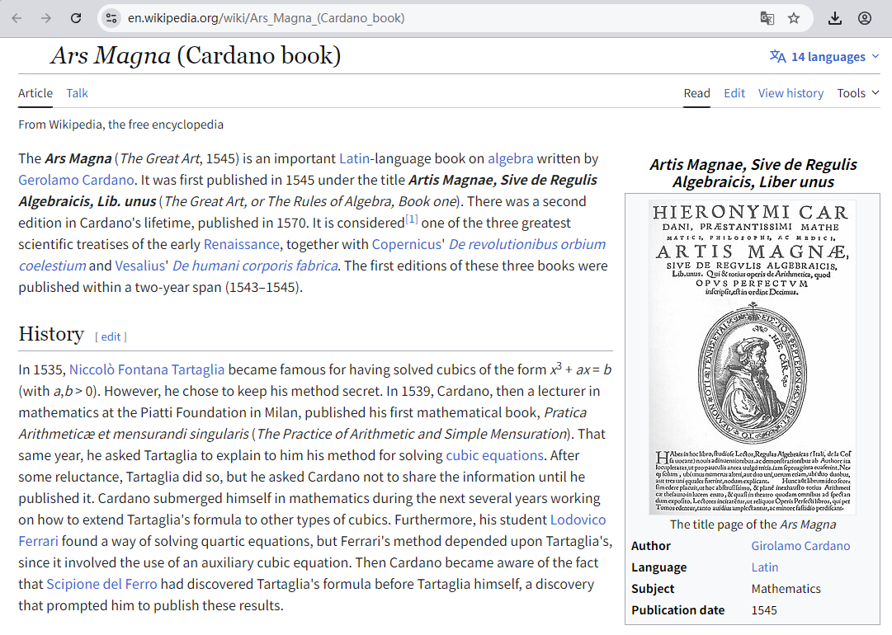Click citation reference [1]
The image size is (892, 635).
click(411, 219)
